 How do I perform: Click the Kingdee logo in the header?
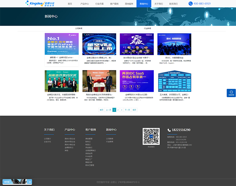[x=40, y=4]
